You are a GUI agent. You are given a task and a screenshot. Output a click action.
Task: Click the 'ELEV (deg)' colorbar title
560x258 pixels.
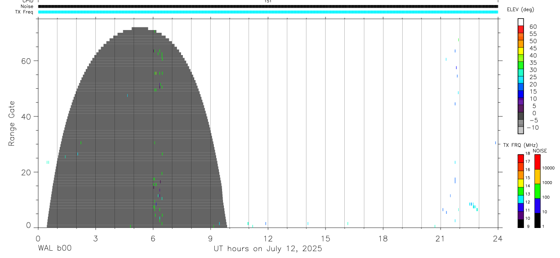520,10
